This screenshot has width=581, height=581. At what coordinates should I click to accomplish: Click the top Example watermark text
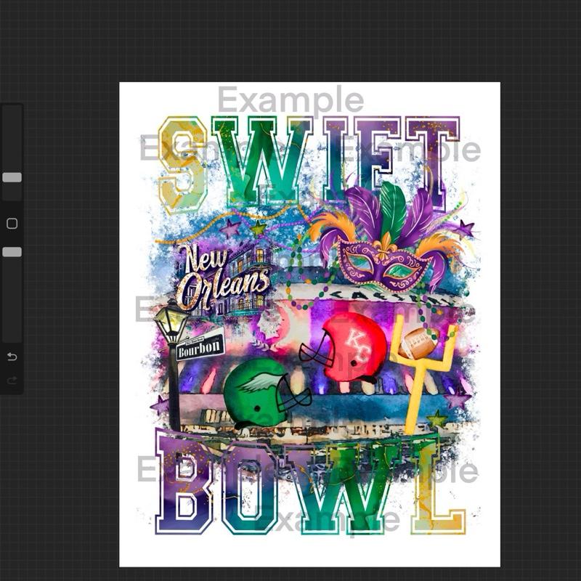pos(290,99)
